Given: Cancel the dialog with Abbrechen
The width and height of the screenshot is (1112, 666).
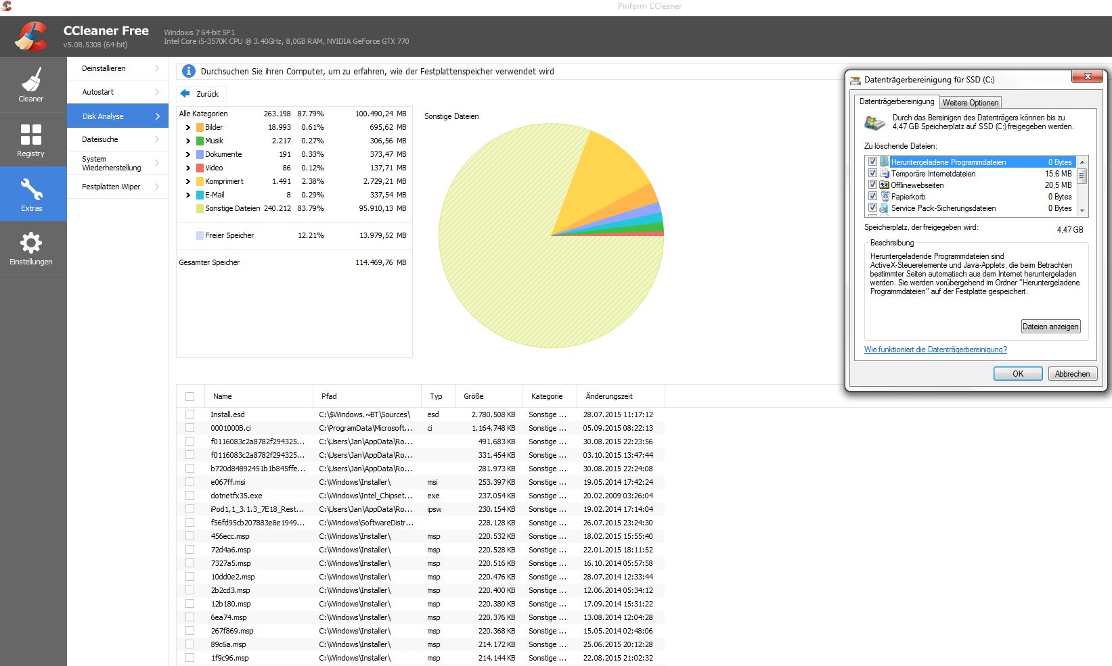Looking at the screenshot, I should 1072,374.
